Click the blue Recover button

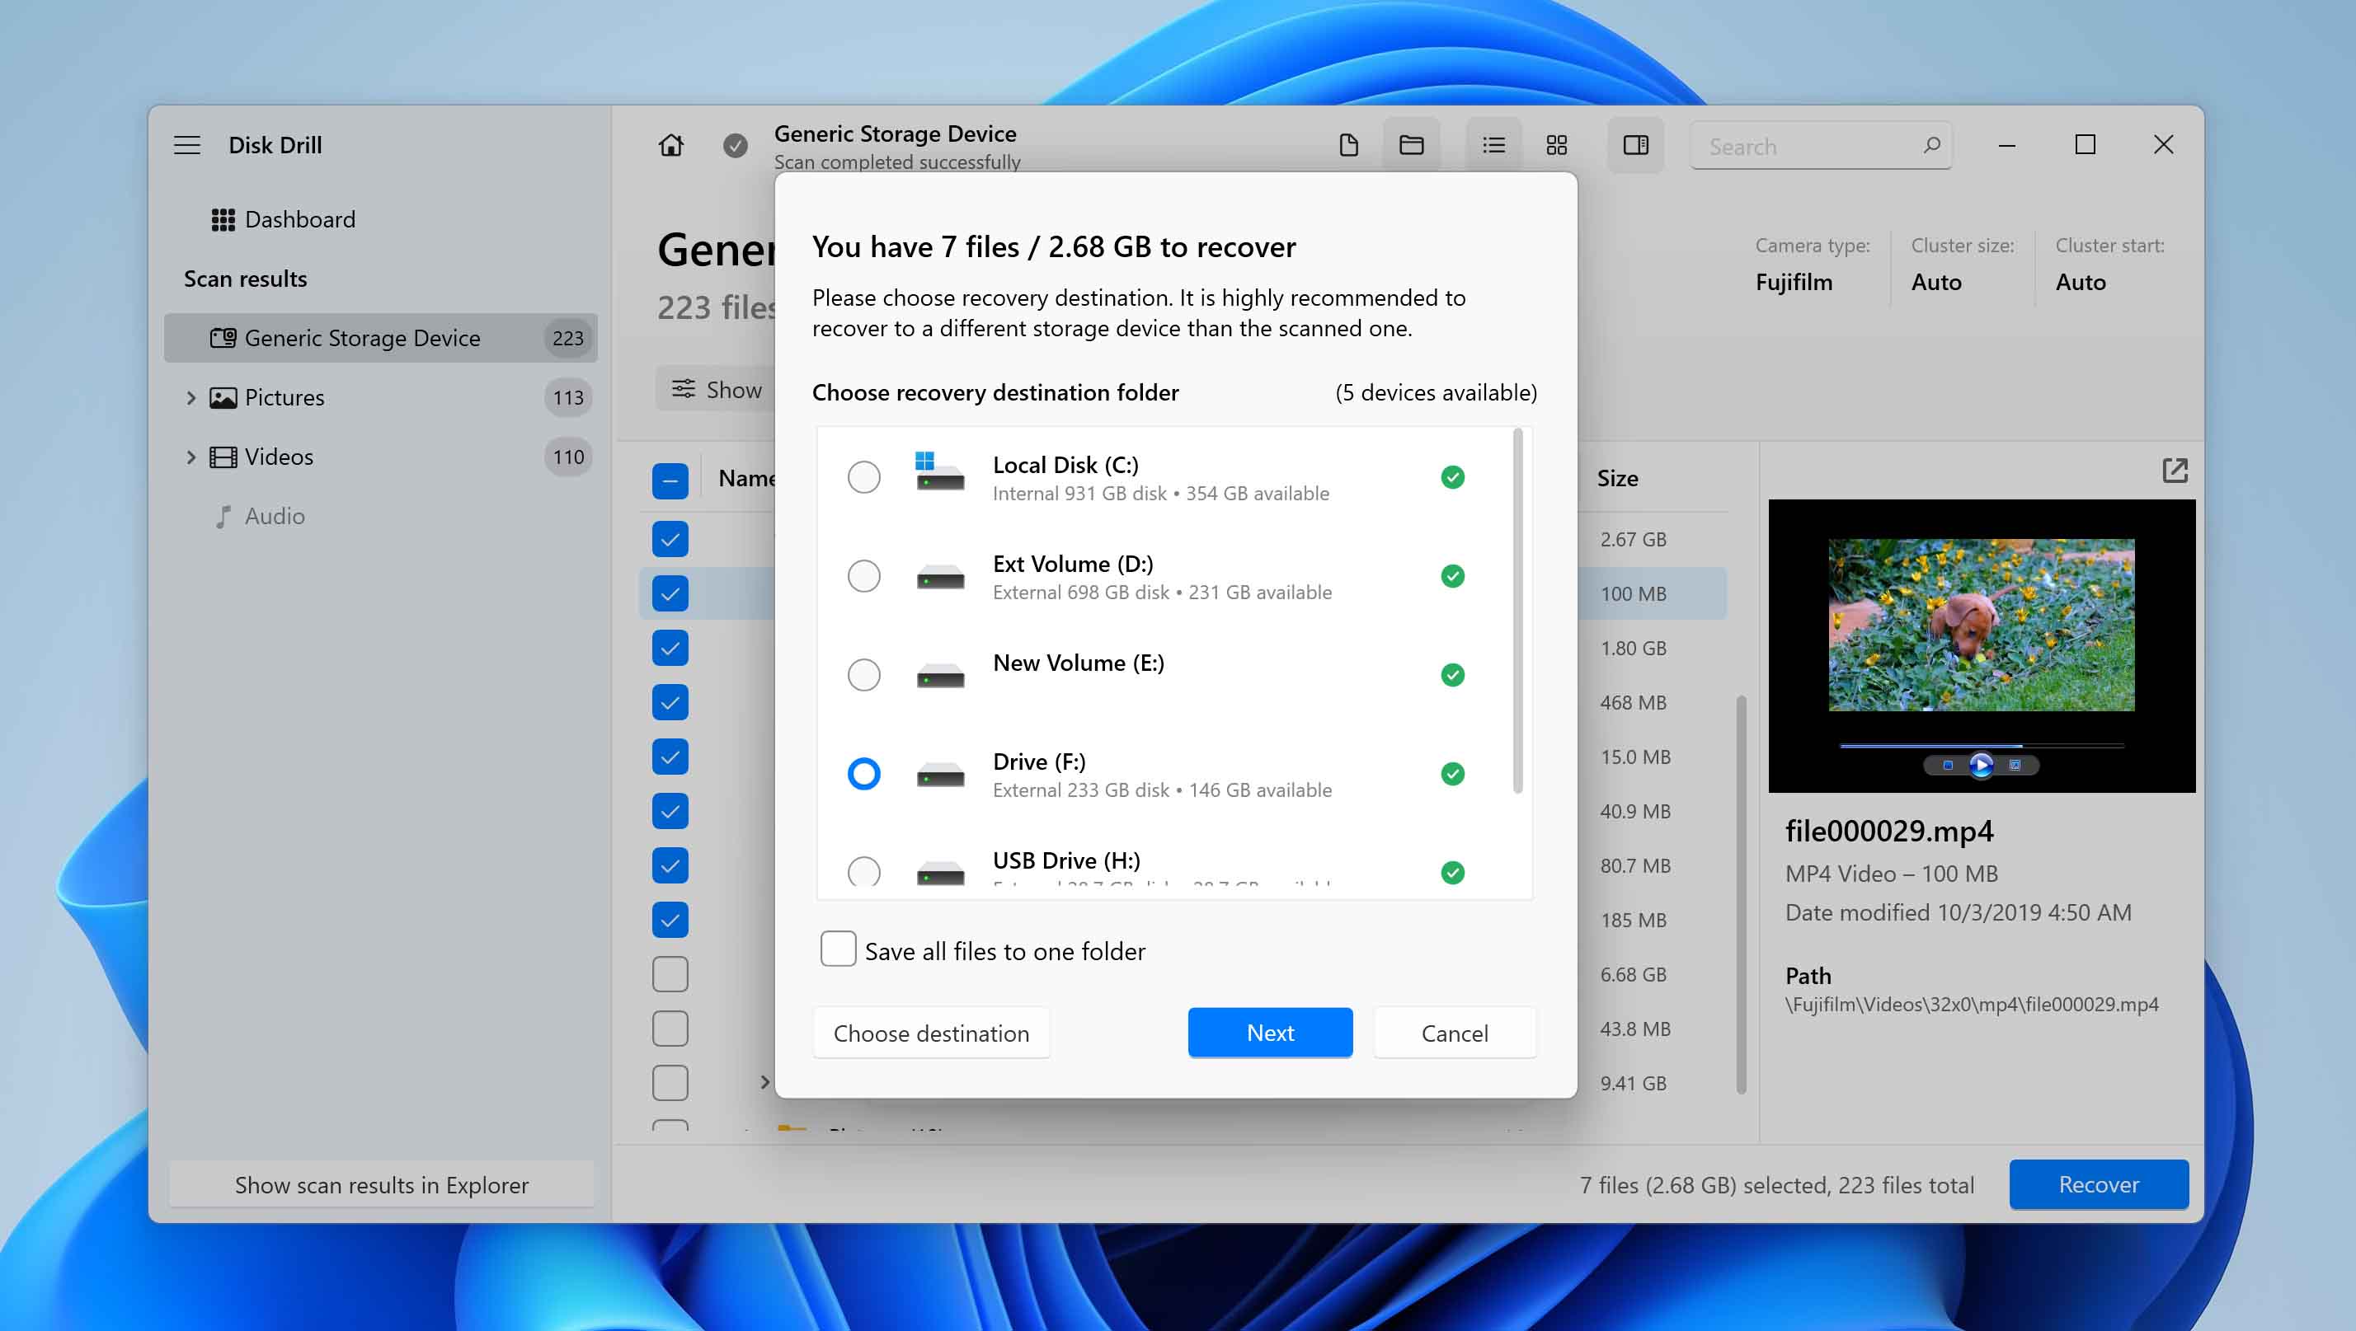pos(2098,1185)
